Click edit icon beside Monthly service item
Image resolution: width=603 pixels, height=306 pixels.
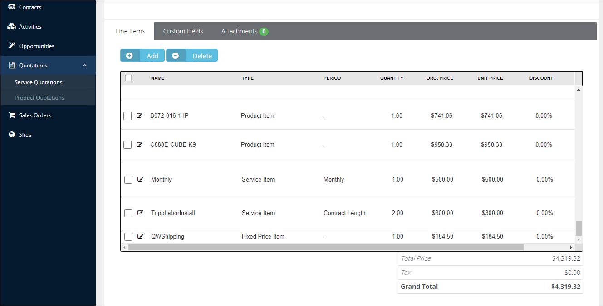click(140, 180)
